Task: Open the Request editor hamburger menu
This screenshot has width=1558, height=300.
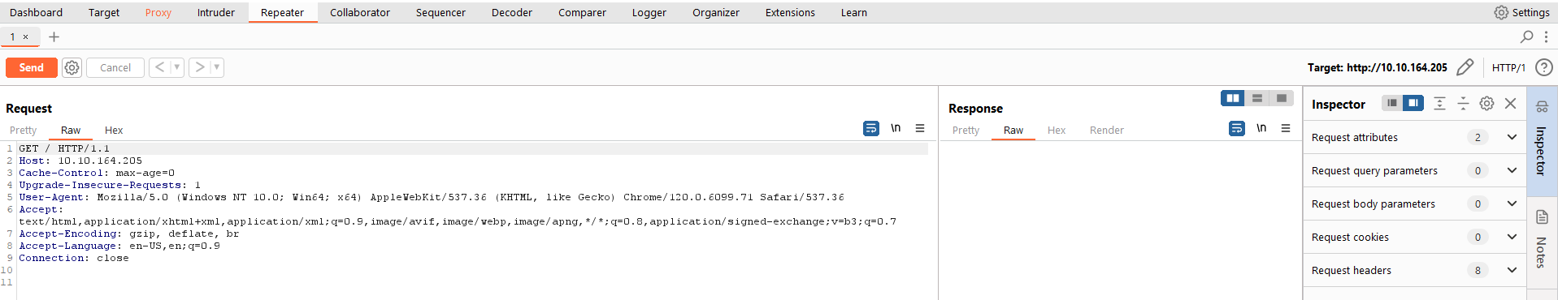Action: [920, 128]
